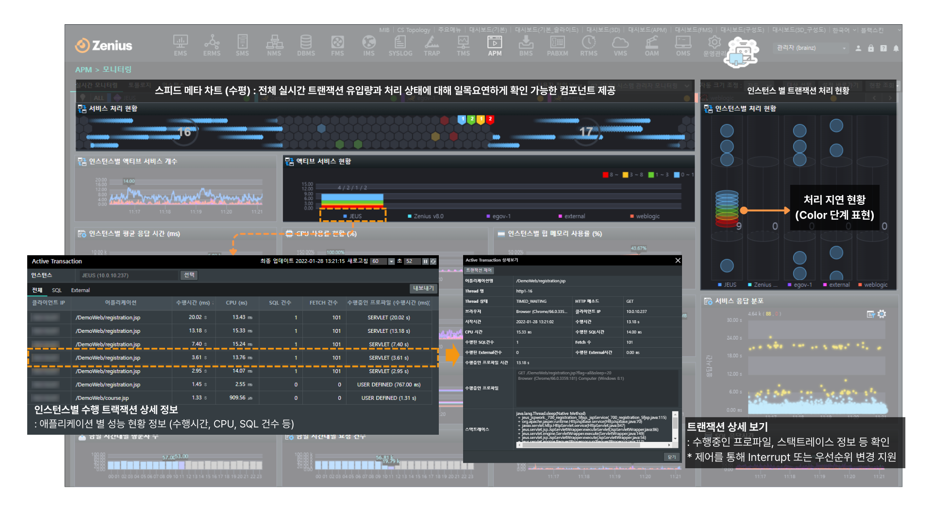Pause auto-refresh in Active Transaction window
932x524 pixels.
(425, 262)
